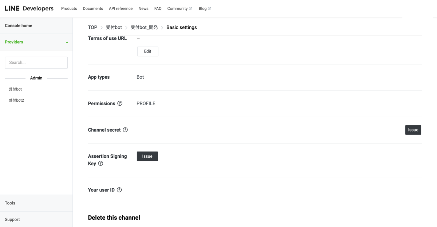Screen dimensions: 437x227
Task: Click Basic settings in breadcrumb
Action: (x=181, y=27)
